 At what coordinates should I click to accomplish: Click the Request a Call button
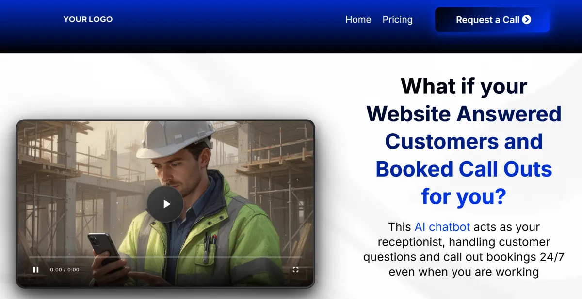tap(492, 20)
